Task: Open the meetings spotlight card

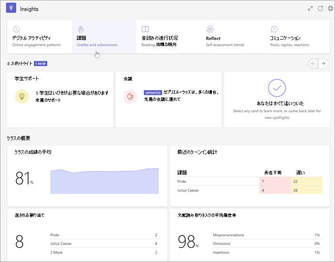Action: 168,100
